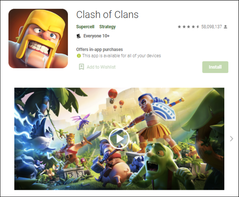Screen dimensions: 239x197
Task: Click Add to Wishlist text
Action: [x=101, y=67]
